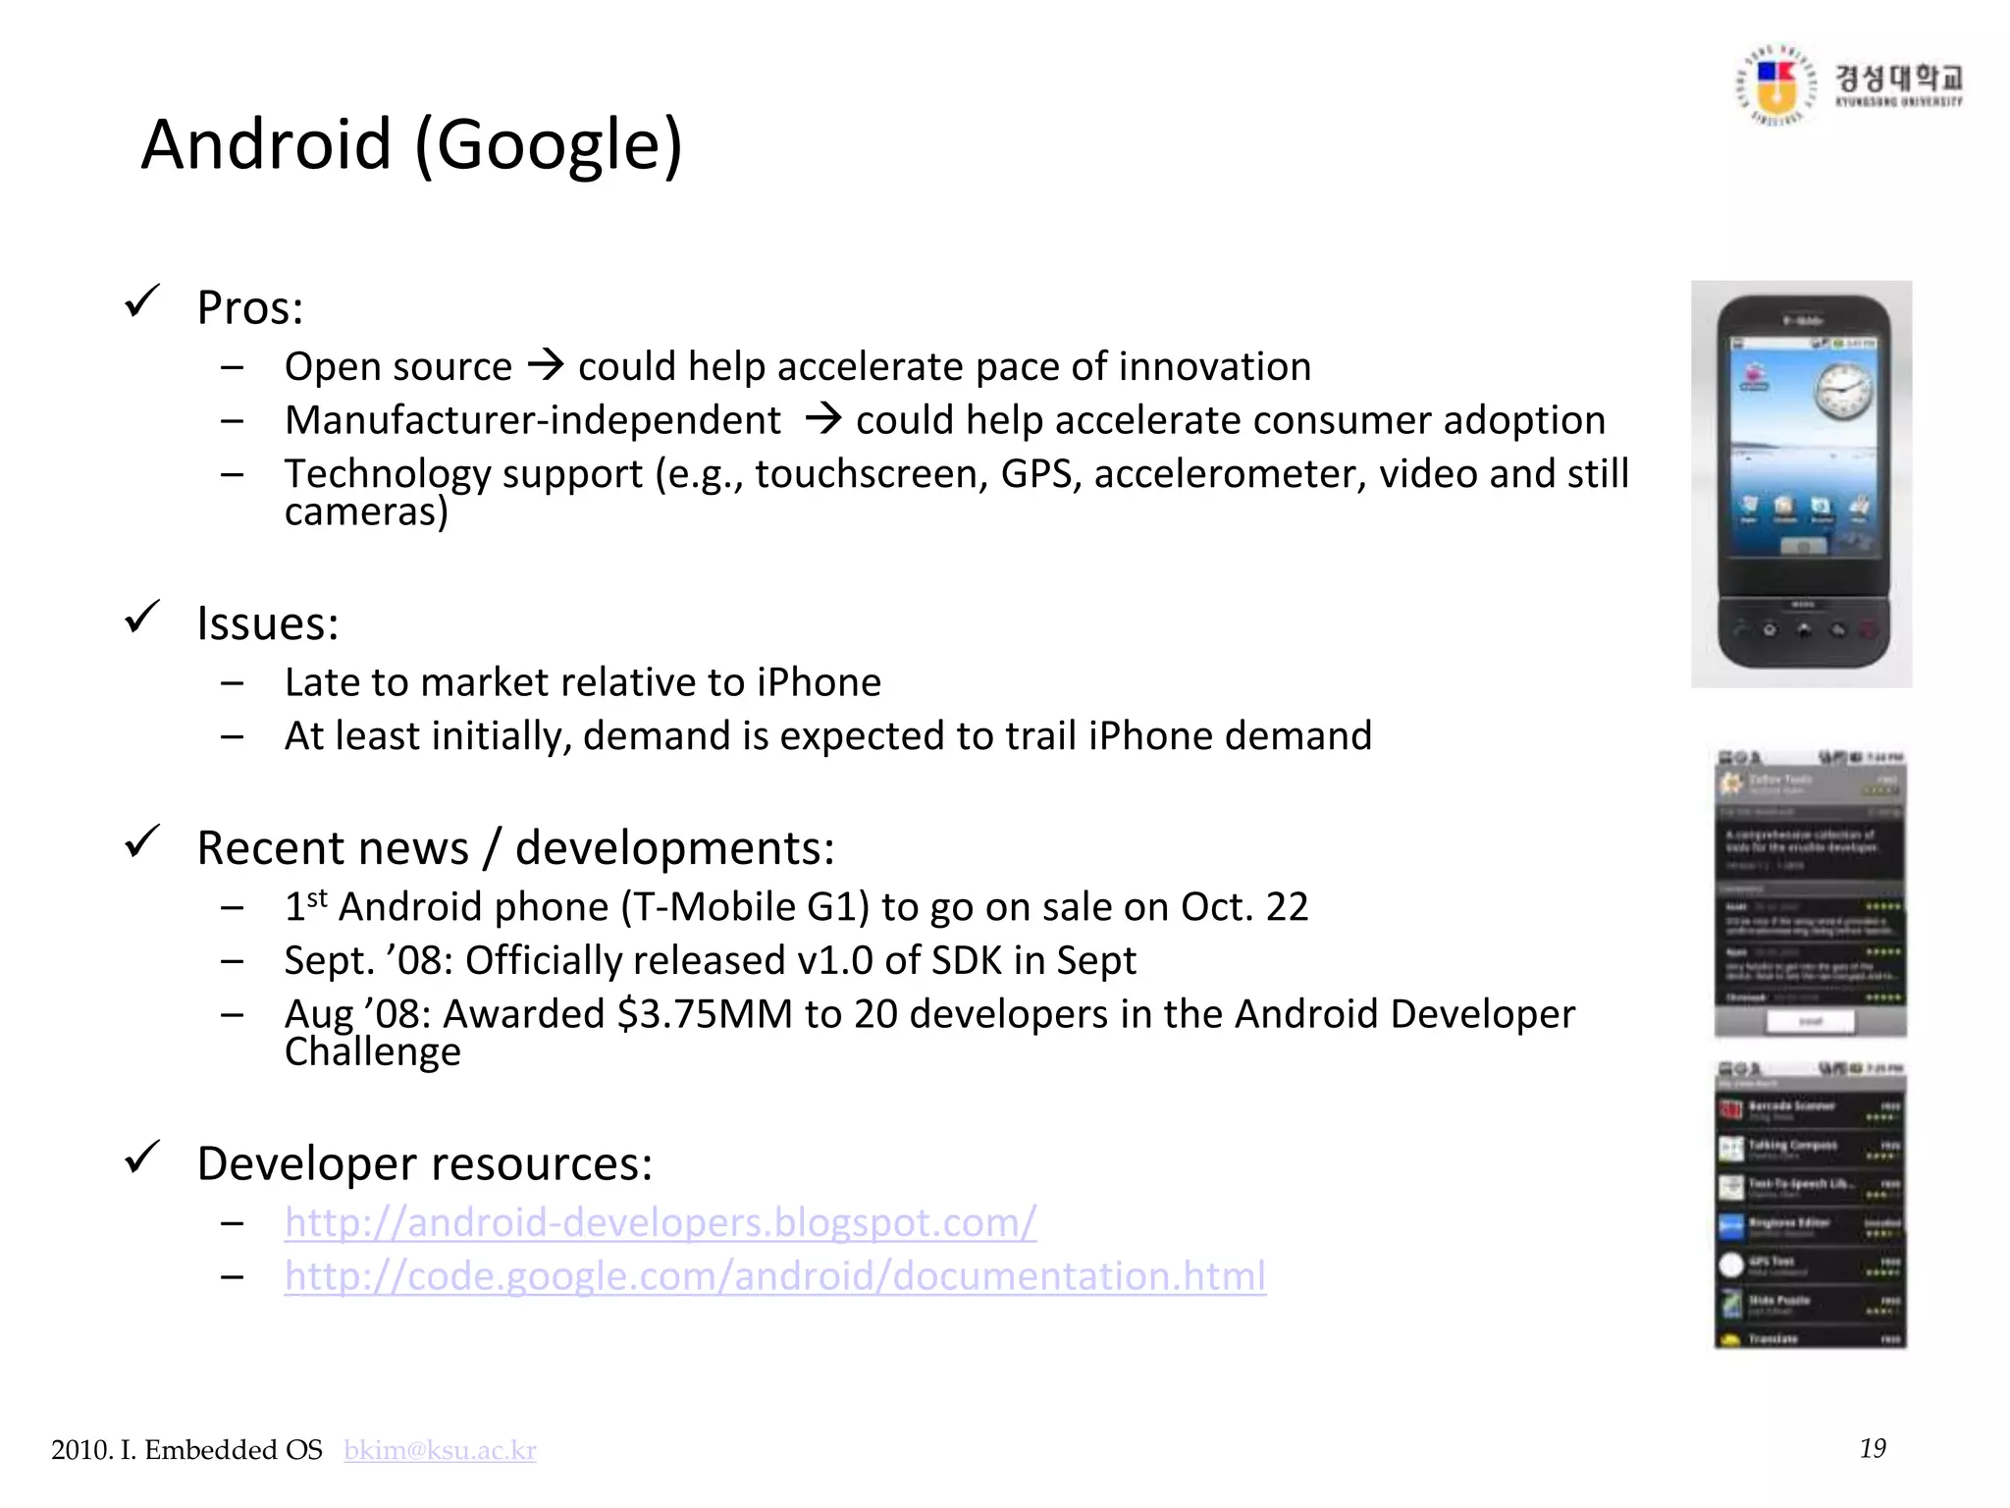Click the "Android (Google)" slide title

point(412,144)
